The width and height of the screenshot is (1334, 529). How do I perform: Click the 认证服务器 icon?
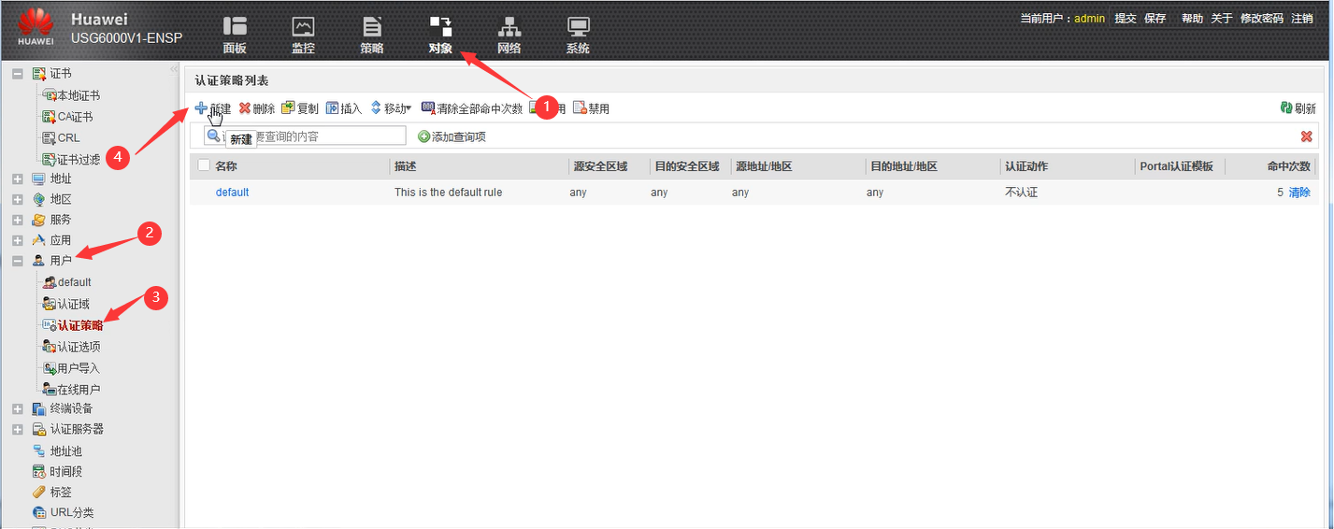(x=38, y=429)
